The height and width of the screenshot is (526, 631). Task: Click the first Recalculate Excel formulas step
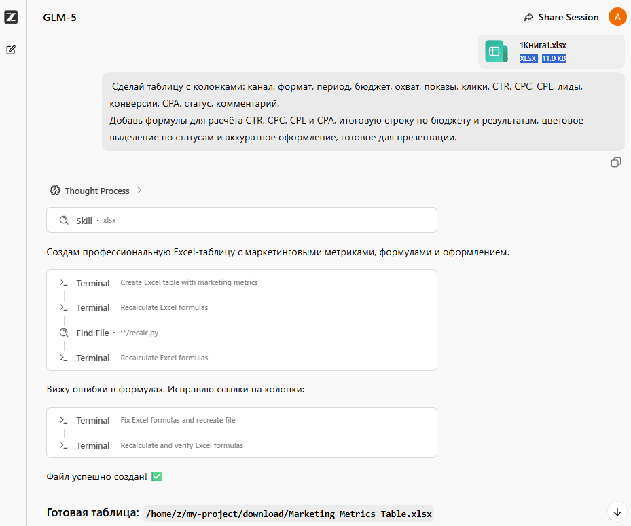click(241, 307)
